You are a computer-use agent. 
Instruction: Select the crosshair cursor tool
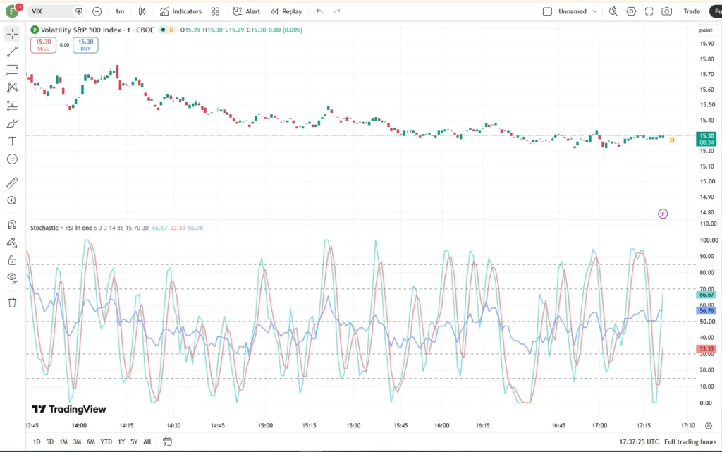pos(13,34)
